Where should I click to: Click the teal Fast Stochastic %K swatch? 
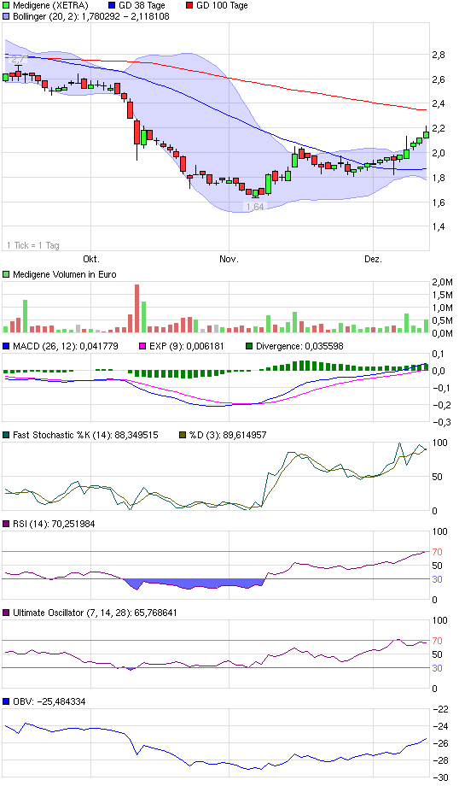pos(6,435)
